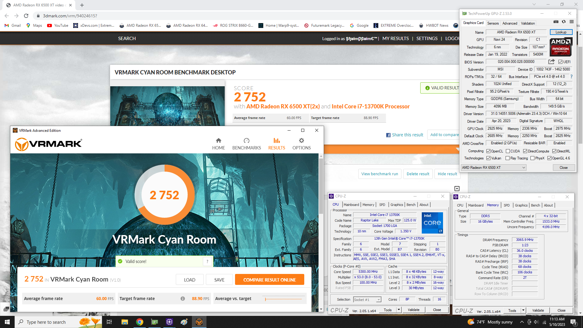The height and width of the screenshot is (328, 583).
Task: Open Mainboard tab in left CPU-Z
Action: click(351, 205)
